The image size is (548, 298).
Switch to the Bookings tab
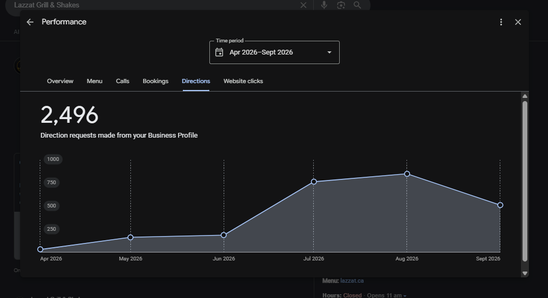click(155, 81)
